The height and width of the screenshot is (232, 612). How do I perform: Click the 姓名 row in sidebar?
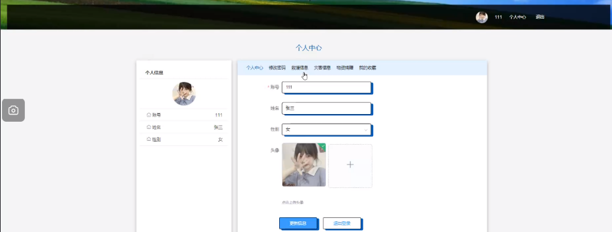pyautogui.click(x=184, y=127)
